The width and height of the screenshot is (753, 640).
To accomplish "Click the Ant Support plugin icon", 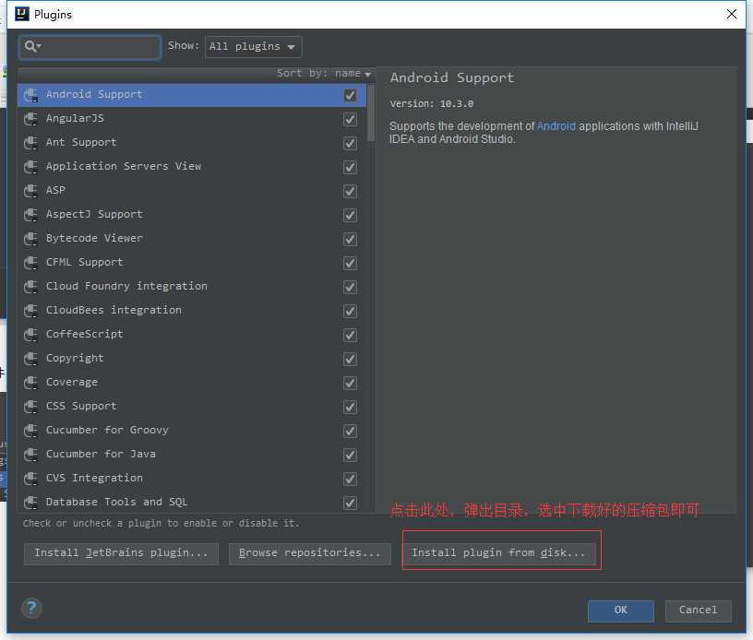I will 30,143.
